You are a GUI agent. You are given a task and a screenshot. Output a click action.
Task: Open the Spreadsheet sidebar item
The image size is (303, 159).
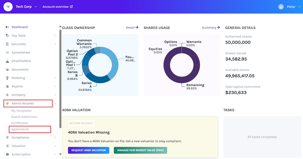pos(21,53)
